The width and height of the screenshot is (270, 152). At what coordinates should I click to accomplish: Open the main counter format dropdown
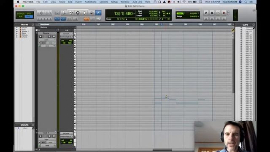[x=134, y=13]
